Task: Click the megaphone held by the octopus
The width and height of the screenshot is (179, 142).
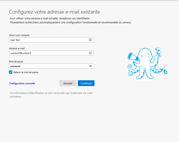Action: point(133,57)
